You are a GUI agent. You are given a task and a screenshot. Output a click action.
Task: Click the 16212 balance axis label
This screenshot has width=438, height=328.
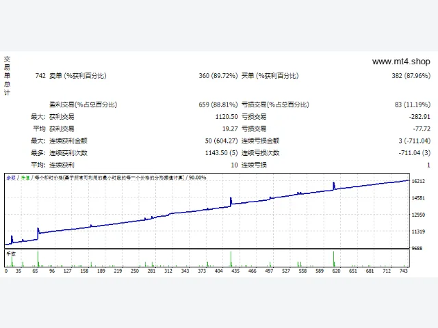click(x=418, y=181)
